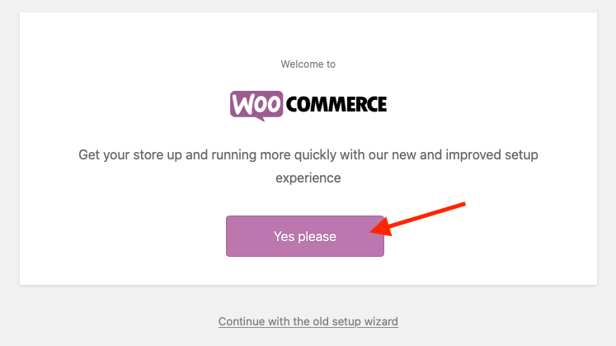Click the tail end of the red arrow
Image resolution: width=616 pixels, height=346 pixels.
click(464, 202)
